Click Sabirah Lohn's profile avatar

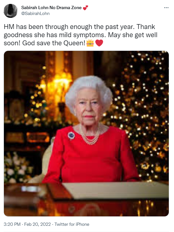pyautogui.click(x=10, y=11)
